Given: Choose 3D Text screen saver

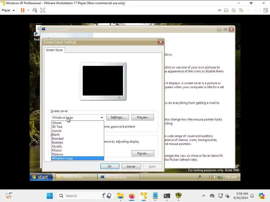Looking at the screenshot, I should pos(78,127).
